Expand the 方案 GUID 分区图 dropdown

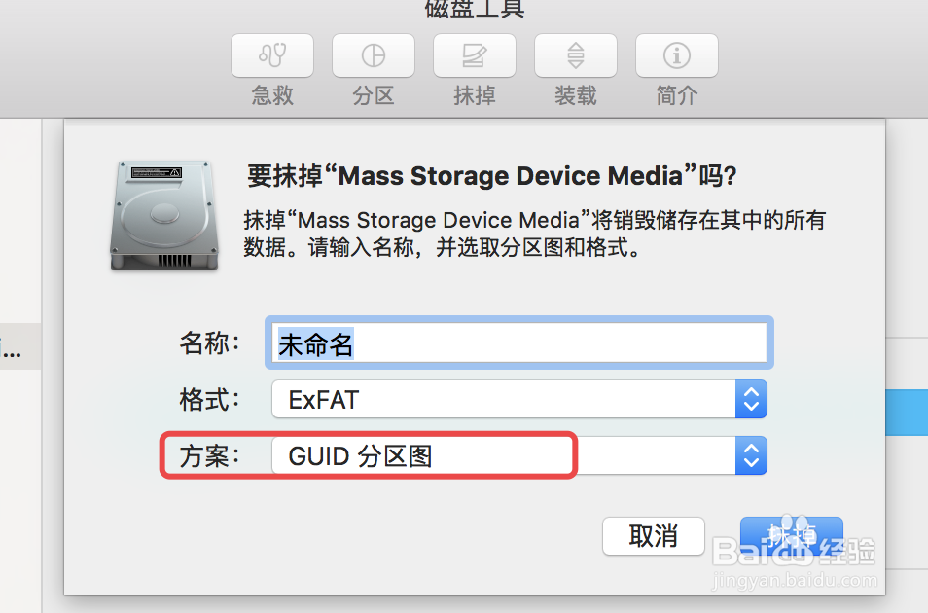[x=519, y=455]
